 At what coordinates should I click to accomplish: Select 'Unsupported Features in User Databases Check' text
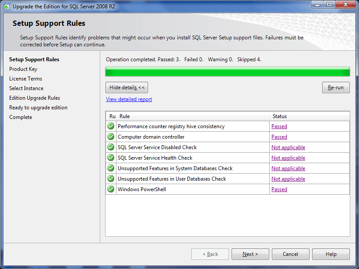(x=172, y=179)
